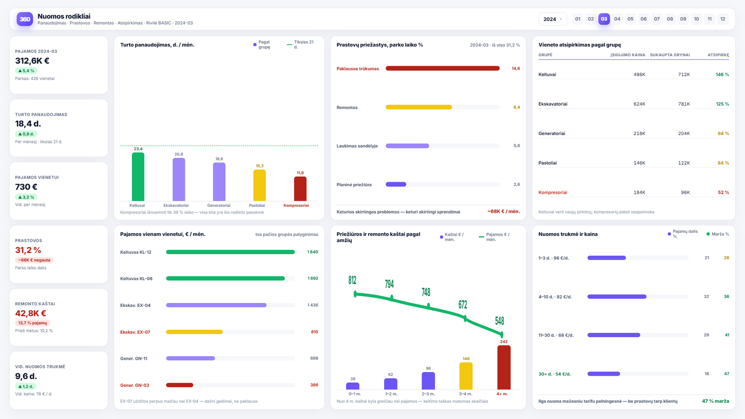Screen dimensions: 745x419
Task: Click the 730 € revenue per unit value
Action: [x=26, y=187]
